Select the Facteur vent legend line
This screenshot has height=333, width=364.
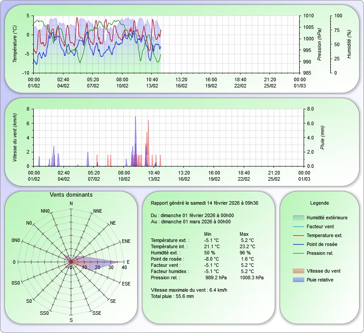coord(298,226)
